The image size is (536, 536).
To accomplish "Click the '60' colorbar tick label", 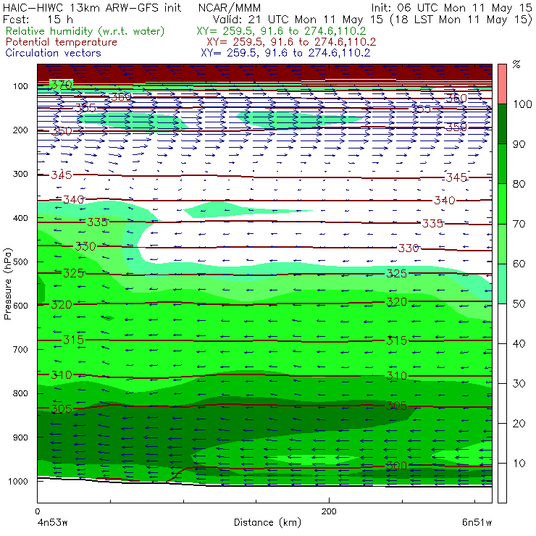I will (x=519, y=264).
